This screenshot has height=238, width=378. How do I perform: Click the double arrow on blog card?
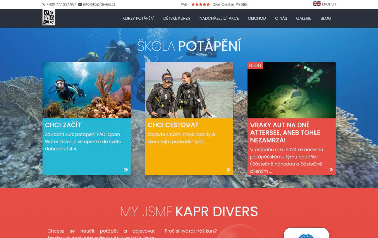pyautogui.click(x=331, y=170)
